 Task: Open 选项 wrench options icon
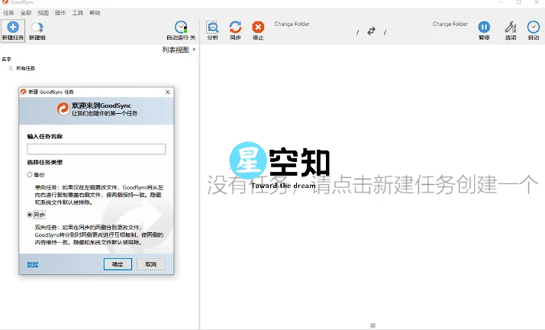510,27
